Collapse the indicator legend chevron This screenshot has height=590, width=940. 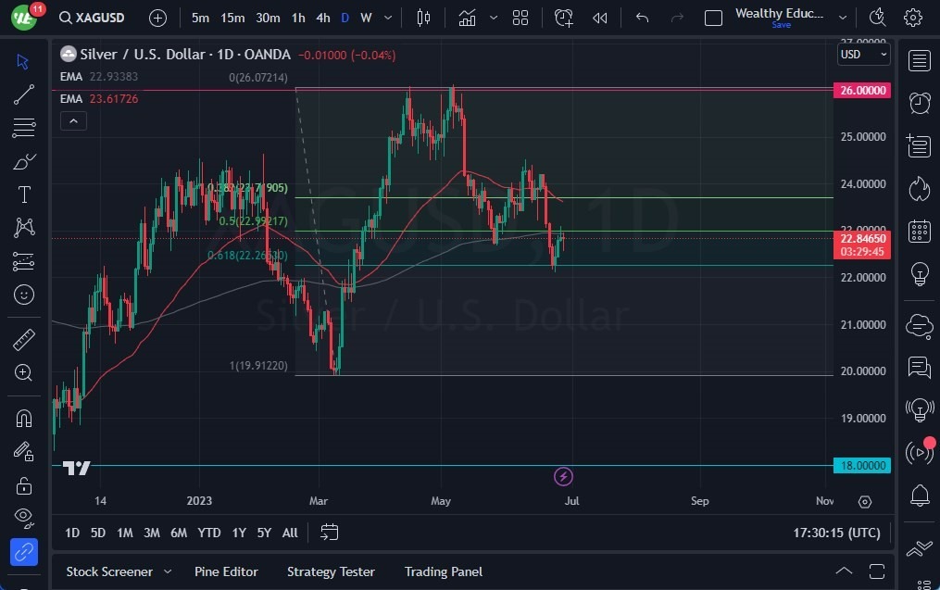tap(73, 121)
